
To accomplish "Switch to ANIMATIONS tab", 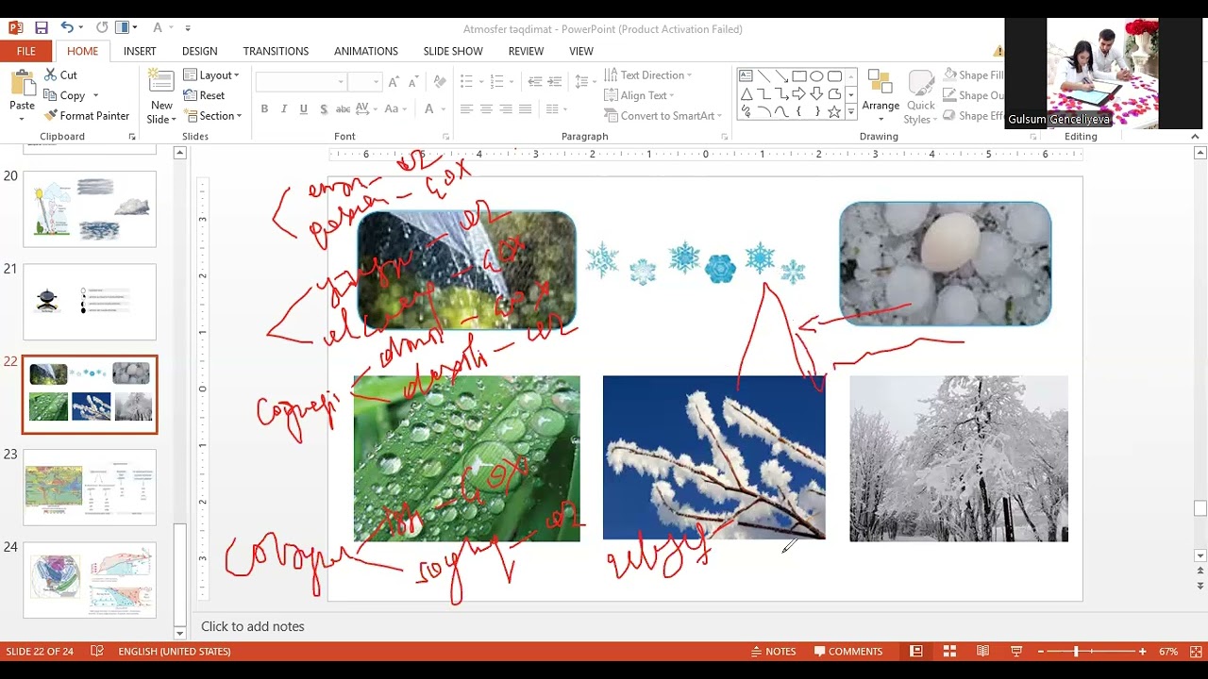I will click(366, 51).
